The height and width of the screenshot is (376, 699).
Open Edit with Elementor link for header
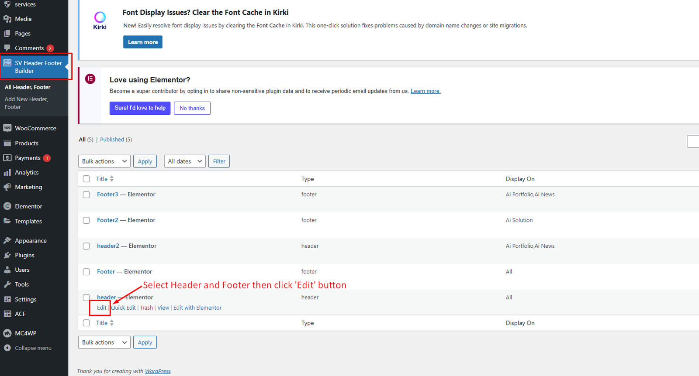point(197,308)
